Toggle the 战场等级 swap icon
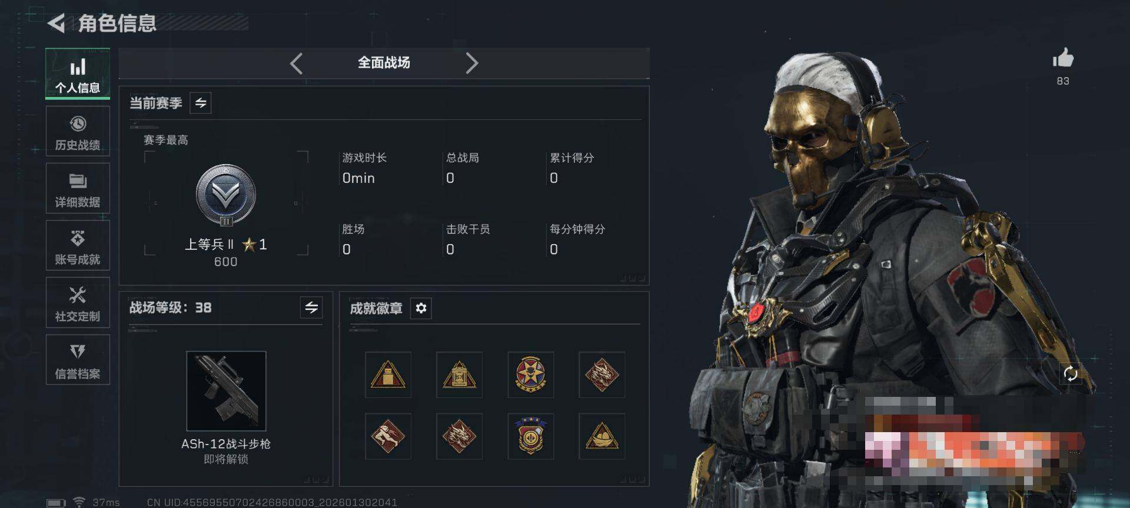This screenshot has height=508, width=1130. [x=311, y=307]
